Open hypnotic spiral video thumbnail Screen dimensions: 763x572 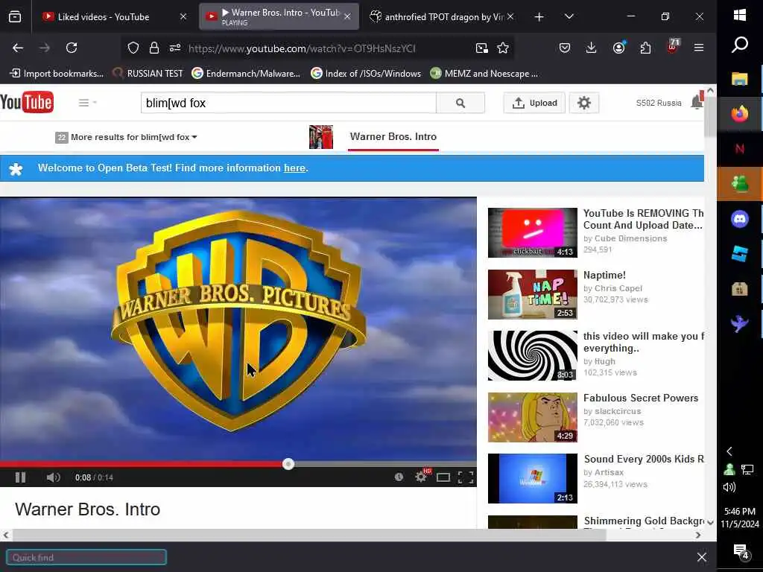(532, 355)
